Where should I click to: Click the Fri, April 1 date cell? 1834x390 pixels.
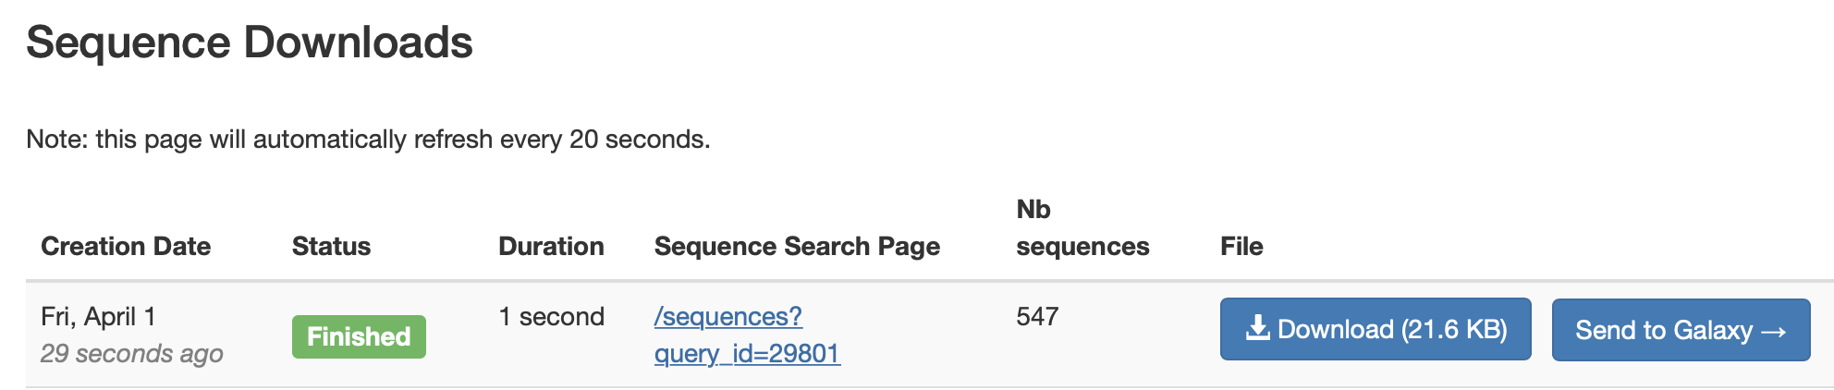click(x=98, y=317)
